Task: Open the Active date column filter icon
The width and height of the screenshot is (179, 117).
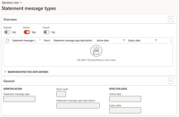Action: [124, 40]
